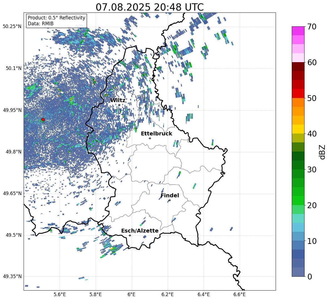Click the colorbar tick value 40

(x=312, y=134)
